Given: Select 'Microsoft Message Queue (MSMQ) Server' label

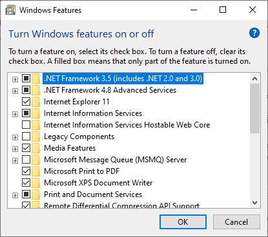Looking at the screenshot, I should 116,160.
